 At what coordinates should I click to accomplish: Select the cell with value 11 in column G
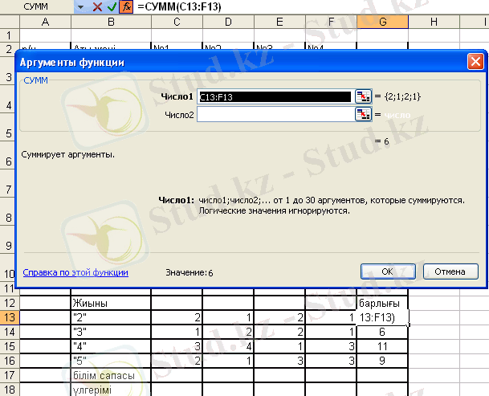[x=382, y=346]
